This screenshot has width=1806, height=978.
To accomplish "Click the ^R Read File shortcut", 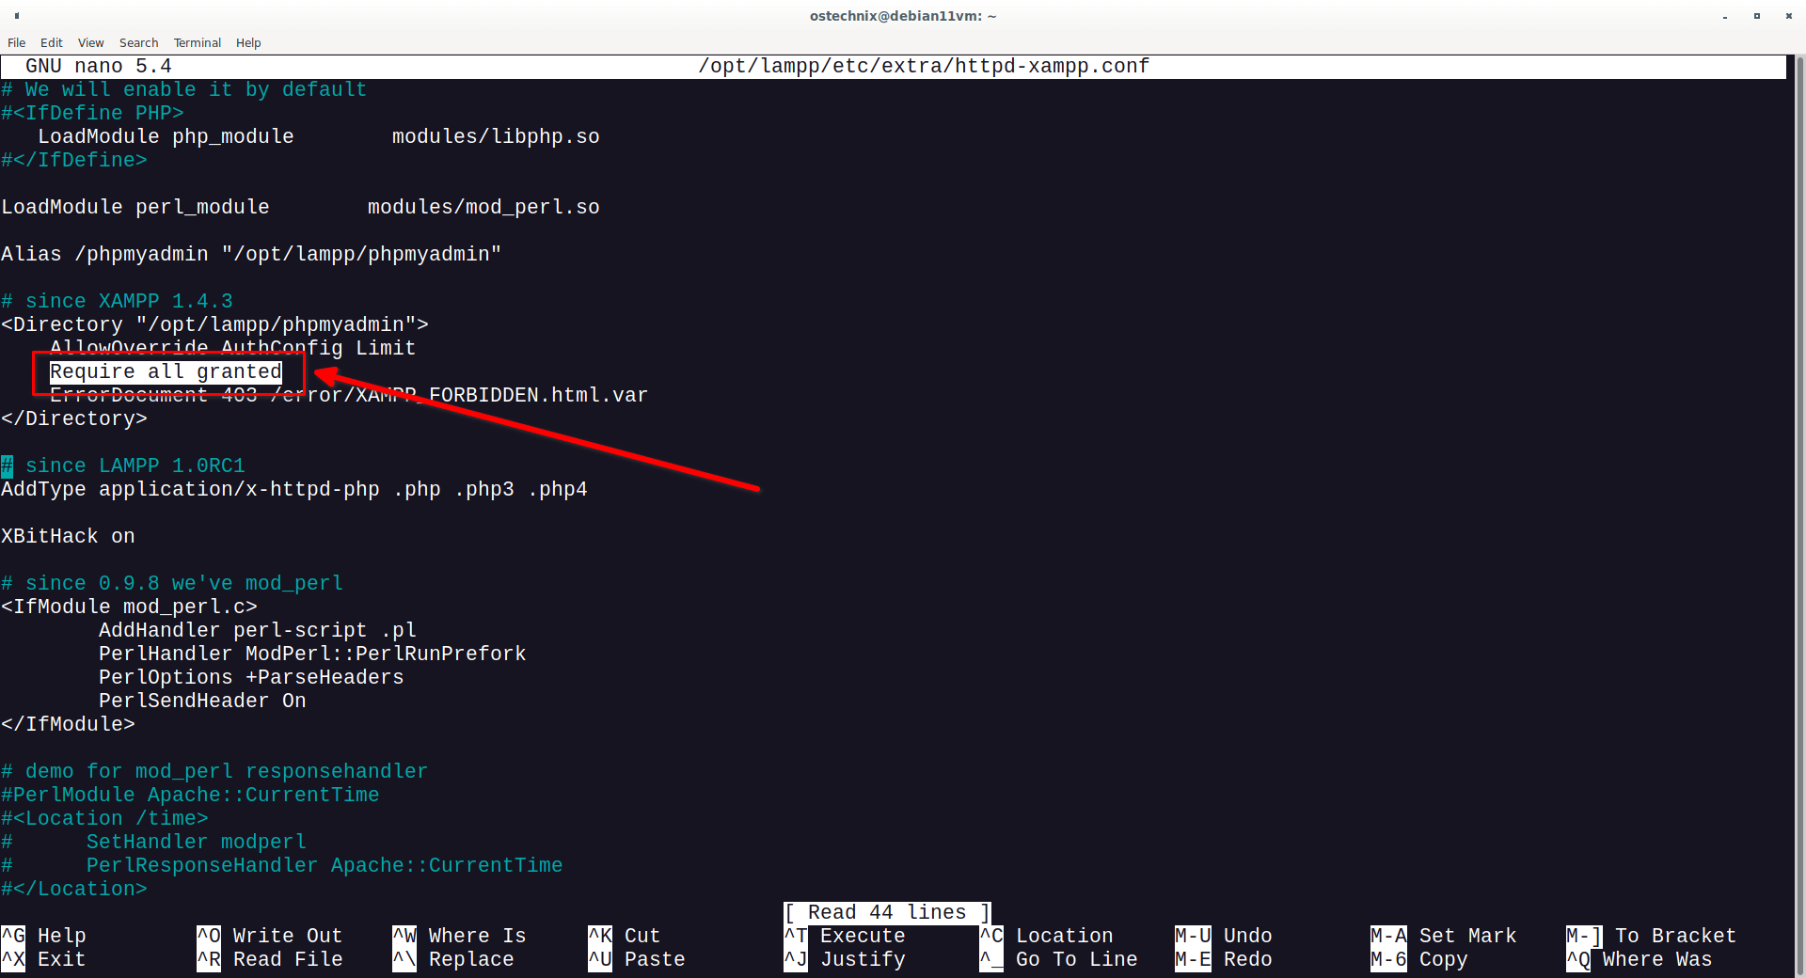I will (270, 959).
